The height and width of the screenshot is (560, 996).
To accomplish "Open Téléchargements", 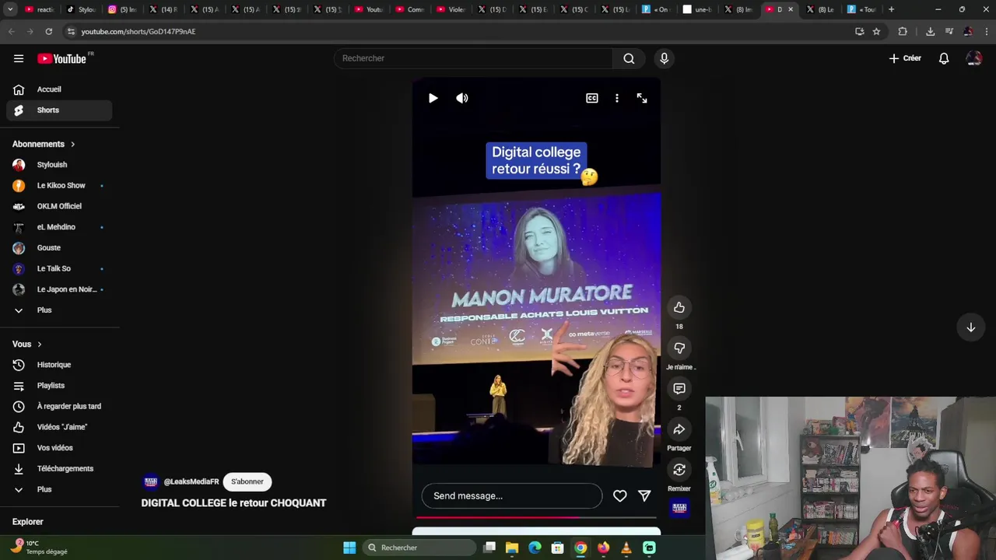I will tap(59, 468).
